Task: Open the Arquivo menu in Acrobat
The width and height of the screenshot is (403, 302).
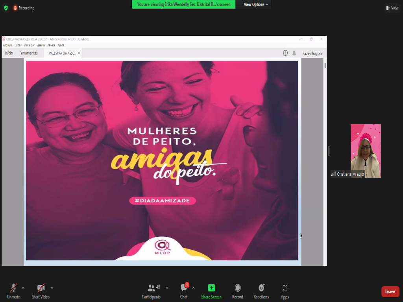Action: tap(7, 45)
